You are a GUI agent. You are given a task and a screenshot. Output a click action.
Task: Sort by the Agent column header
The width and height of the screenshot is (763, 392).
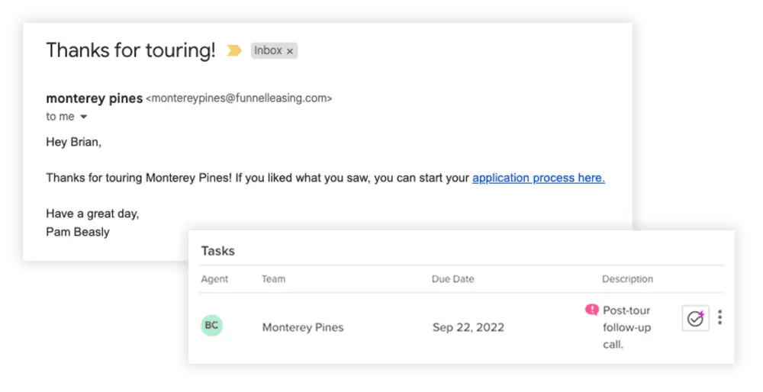pos(214,279)
